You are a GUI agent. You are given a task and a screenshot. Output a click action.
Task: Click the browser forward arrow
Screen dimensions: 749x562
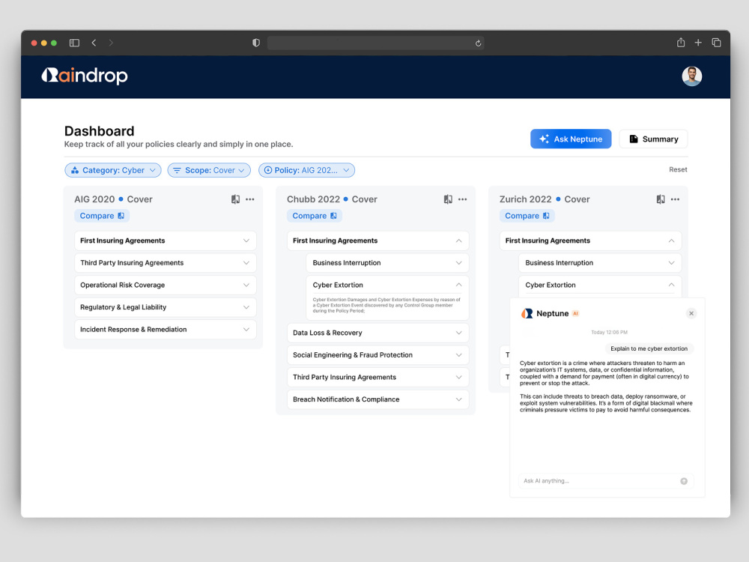point(111,43)
